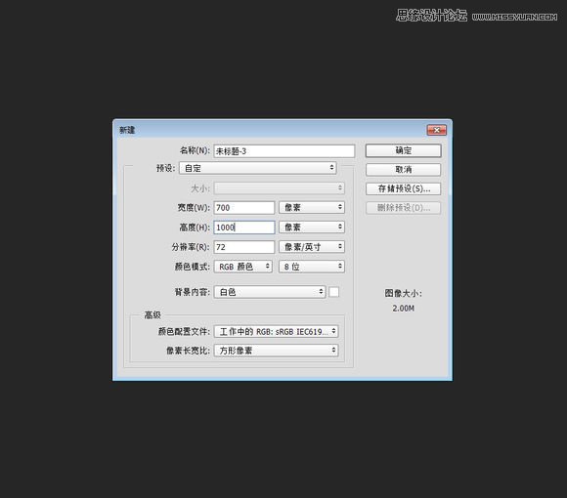
Task: Click the 确定 (OK) button
Action: coord(403,150)
